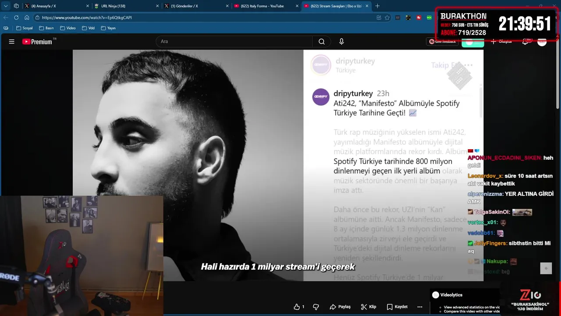Close the Italy Forma tab
This screenshot has width=561, height=316.
[297, 6]
